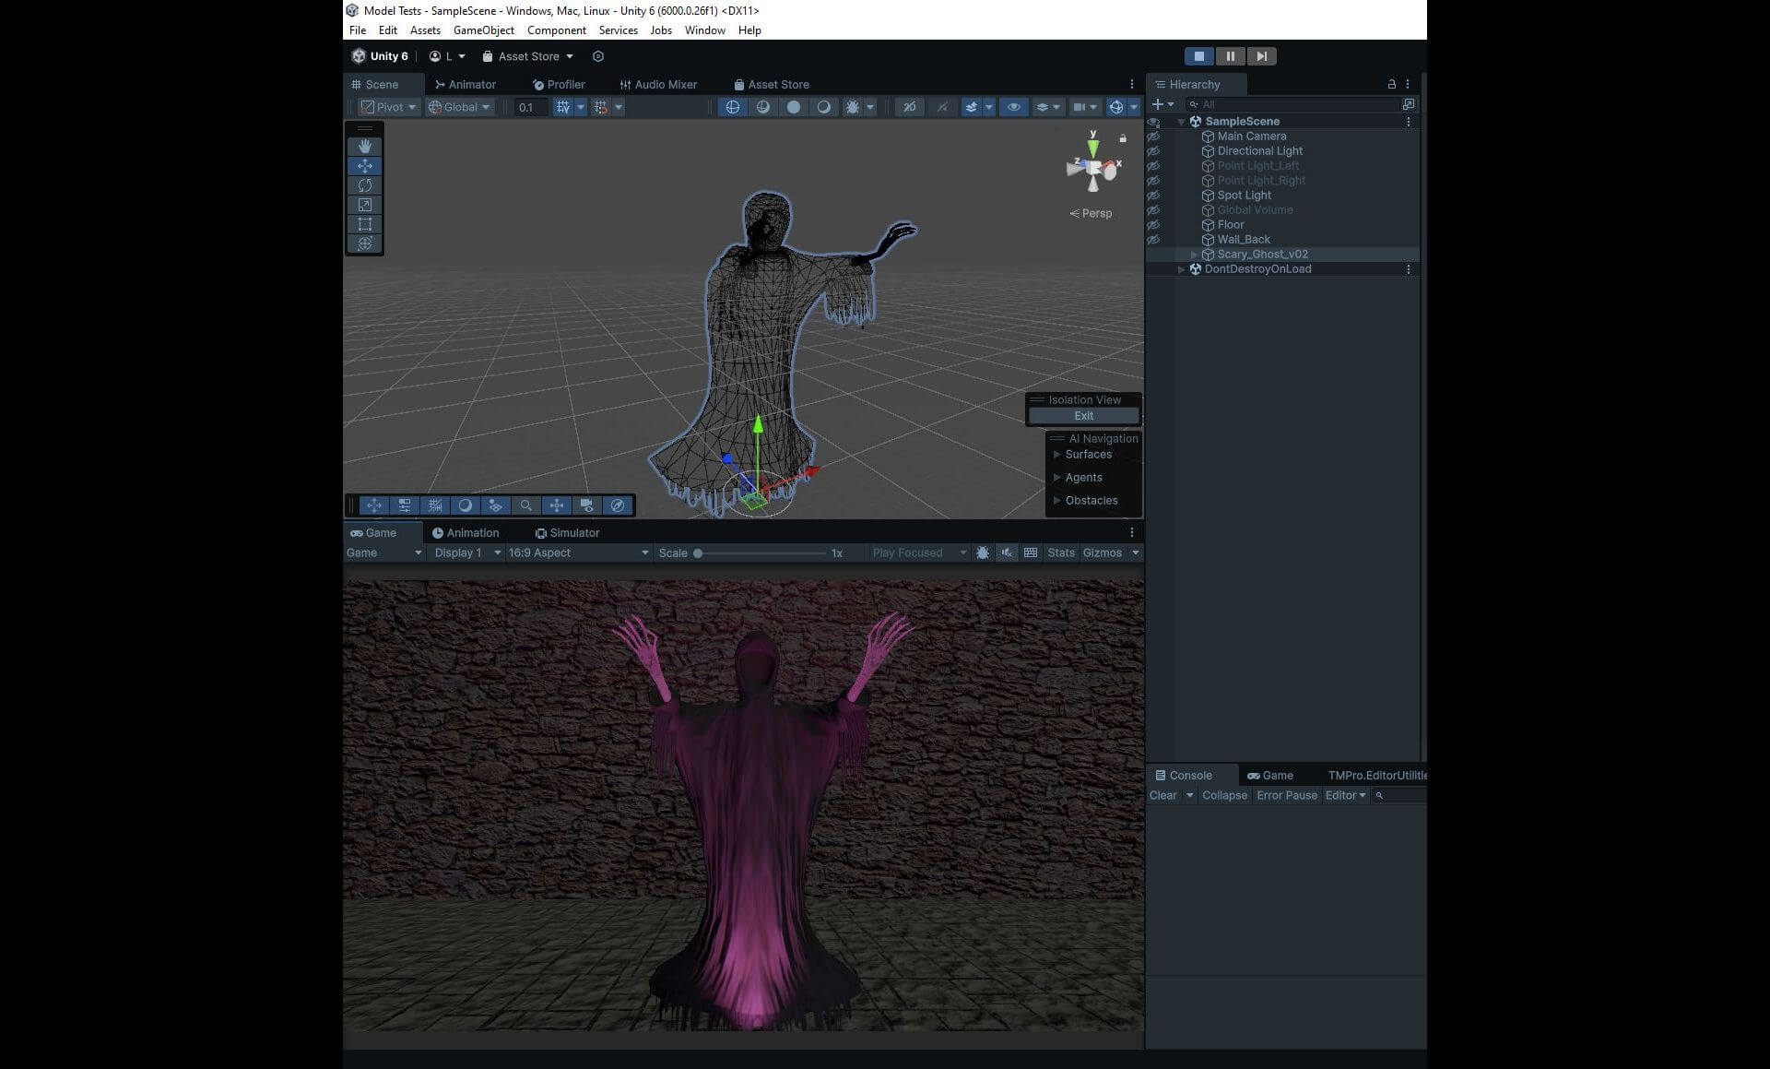1770x1069 pixels.
Task: Open the Window menu
Action: tap(704, 30)
